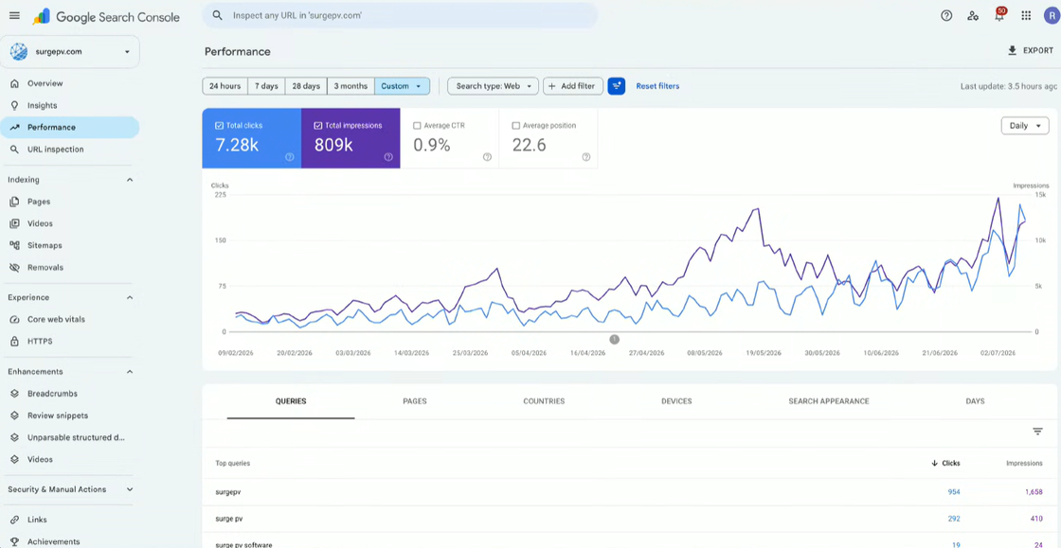Click Average CTR help icon
This screenshot has height=548, width=1061.
tap(487, 157)
